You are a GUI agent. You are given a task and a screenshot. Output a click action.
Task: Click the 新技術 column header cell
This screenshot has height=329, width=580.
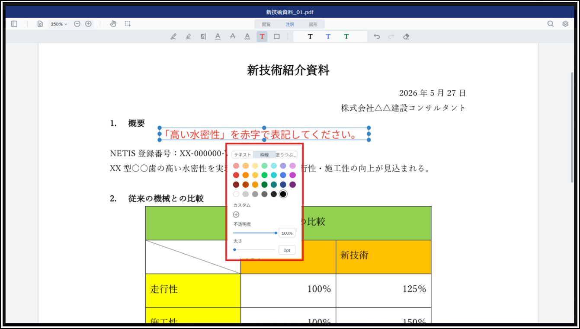(384, 257)
